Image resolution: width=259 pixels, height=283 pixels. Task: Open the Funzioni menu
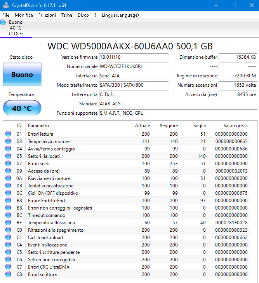tap(47, 15)
